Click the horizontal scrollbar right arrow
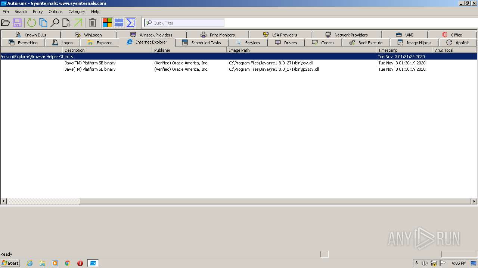This screenshot has width=478, height=268. pyautogui.click(x=474, y=201)
